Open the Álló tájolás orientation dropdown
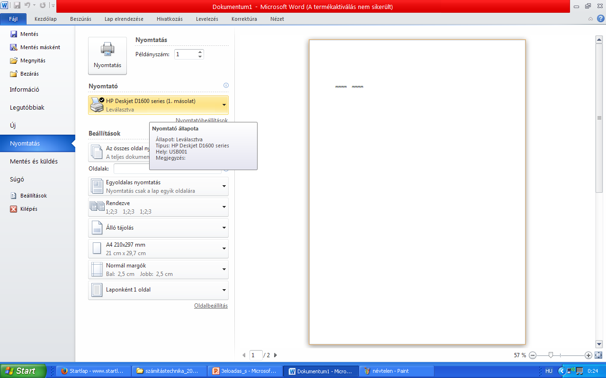Image resolution: width=606 pixels, height=378 pixels. pos(158,228)
